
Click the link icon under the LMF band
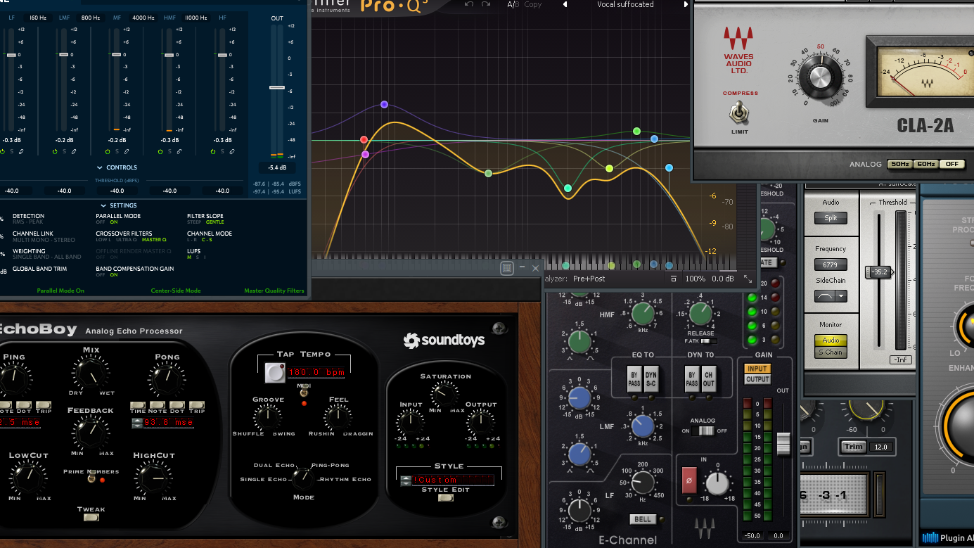(73, 151)
